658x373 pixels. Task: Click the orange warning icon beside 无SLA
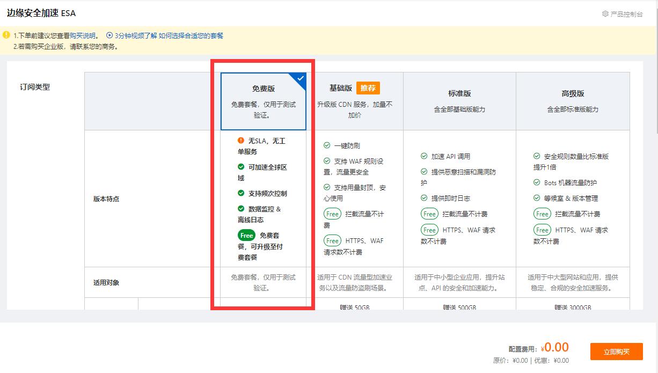pos(242,141)
